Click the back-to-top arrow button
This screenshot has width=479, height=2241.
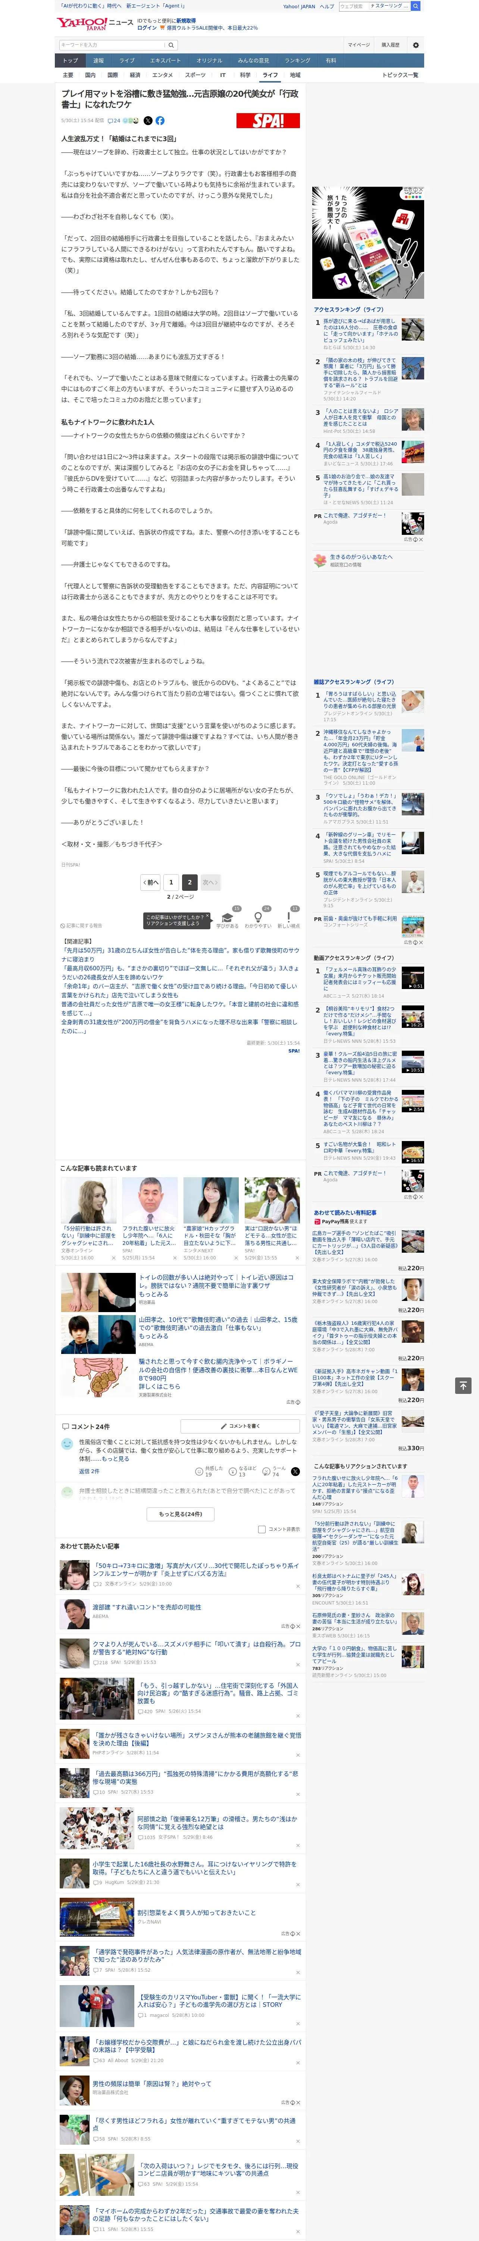[x=463, y=1385]
